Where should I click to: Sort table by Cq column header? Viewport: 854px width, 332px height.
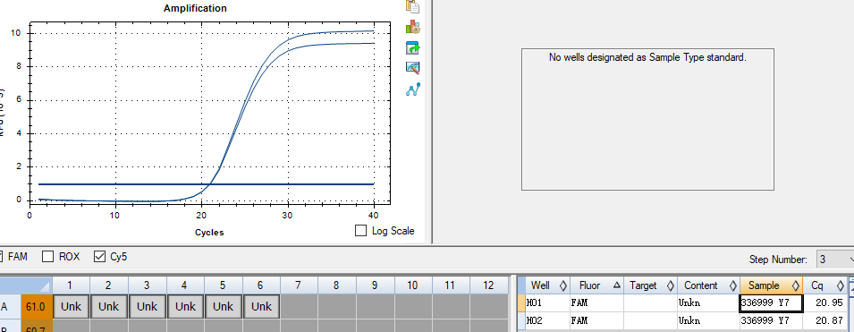825,285
